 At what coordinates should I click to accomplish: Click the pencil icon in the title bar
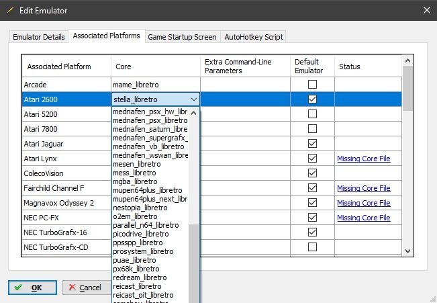(x=10, y=10)
